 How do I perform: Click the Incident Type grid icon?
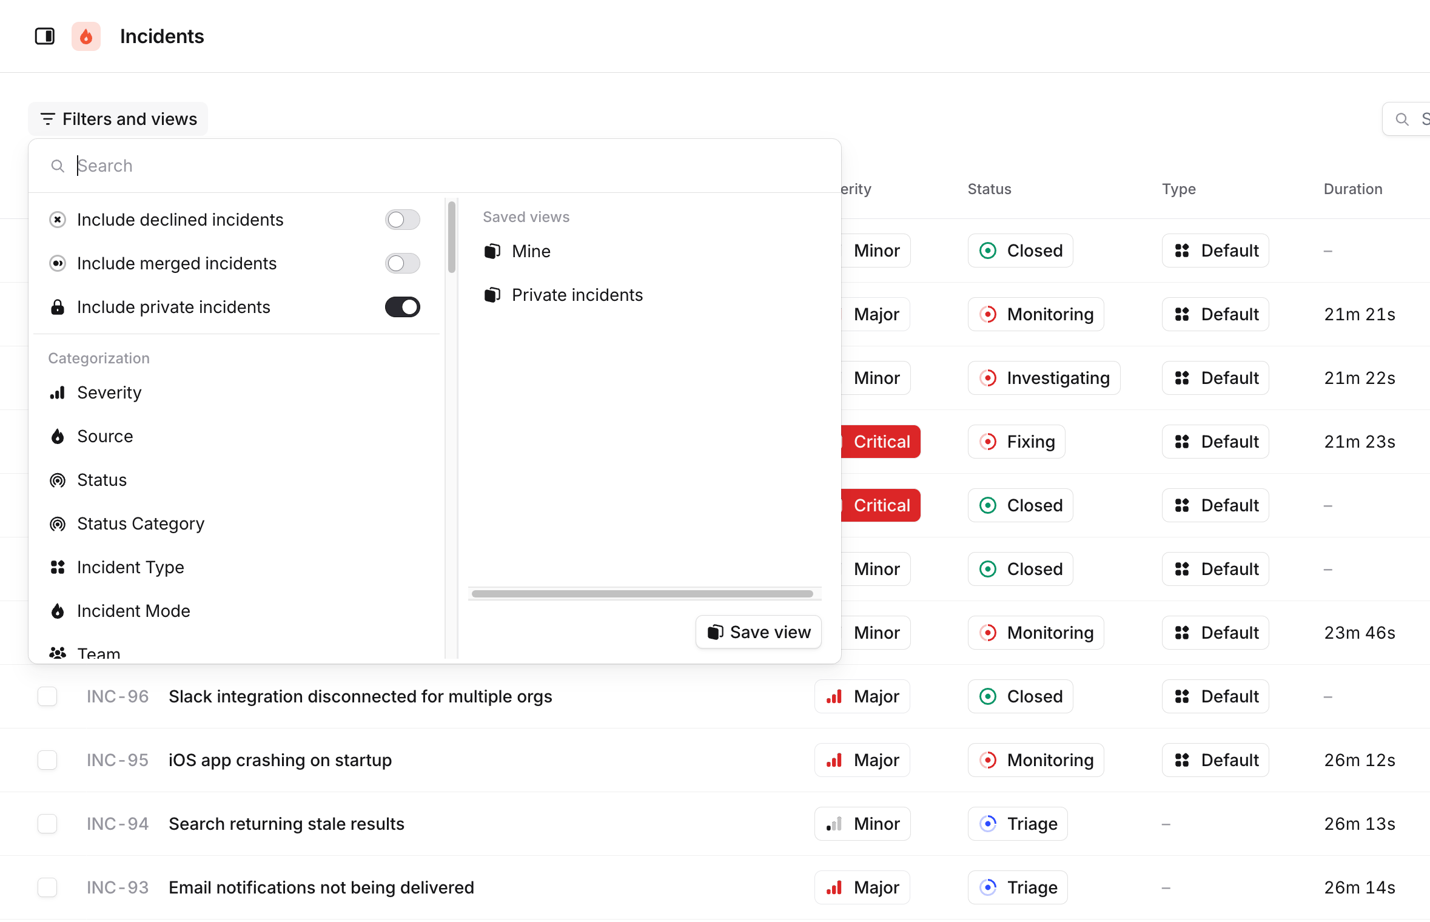tap(58, 567)
